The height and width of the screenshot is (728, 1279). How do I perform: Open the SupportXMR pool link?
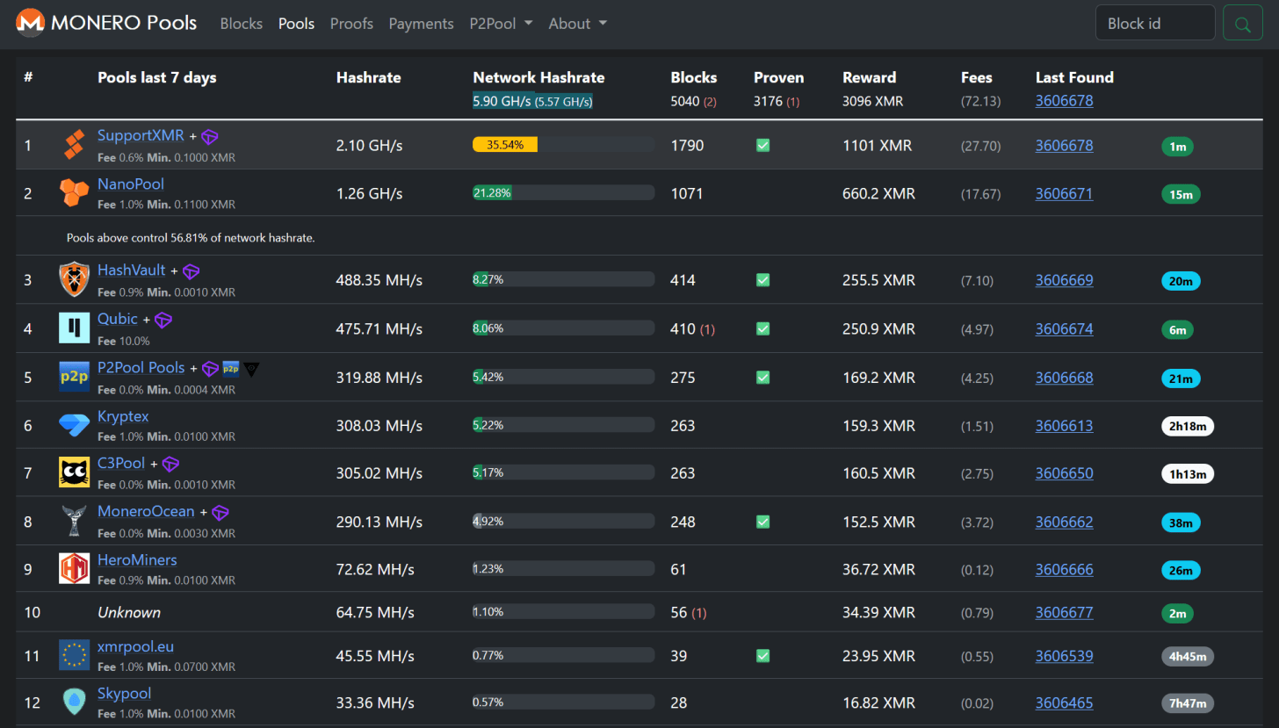coord(141,135)
